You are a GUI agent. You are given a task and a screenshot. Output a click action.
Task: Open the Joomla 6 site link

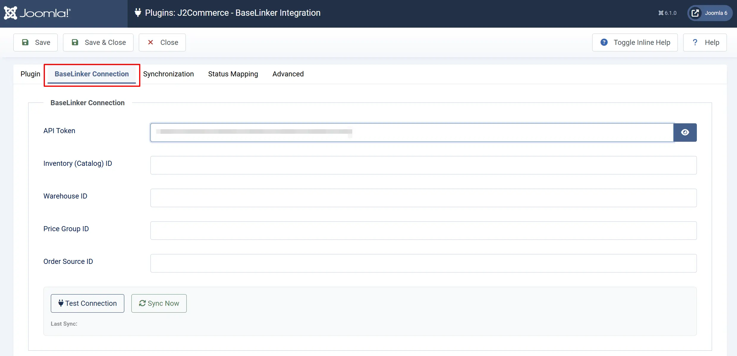(x=710, y=13)
